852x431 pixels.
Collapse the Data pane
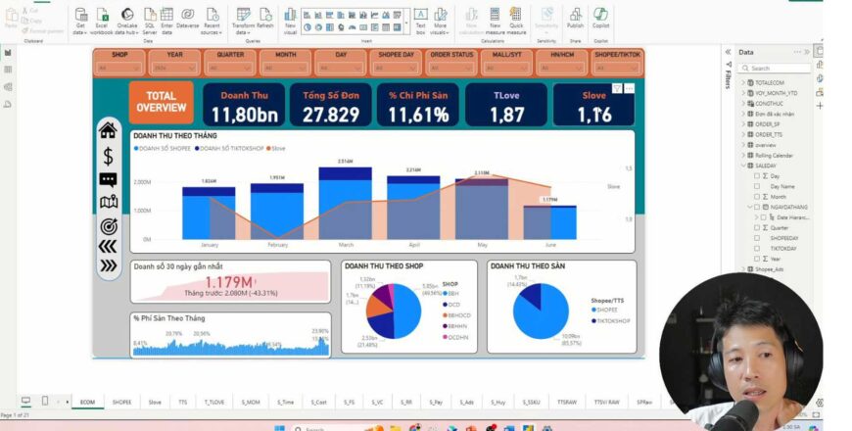(x=808, y=52)
